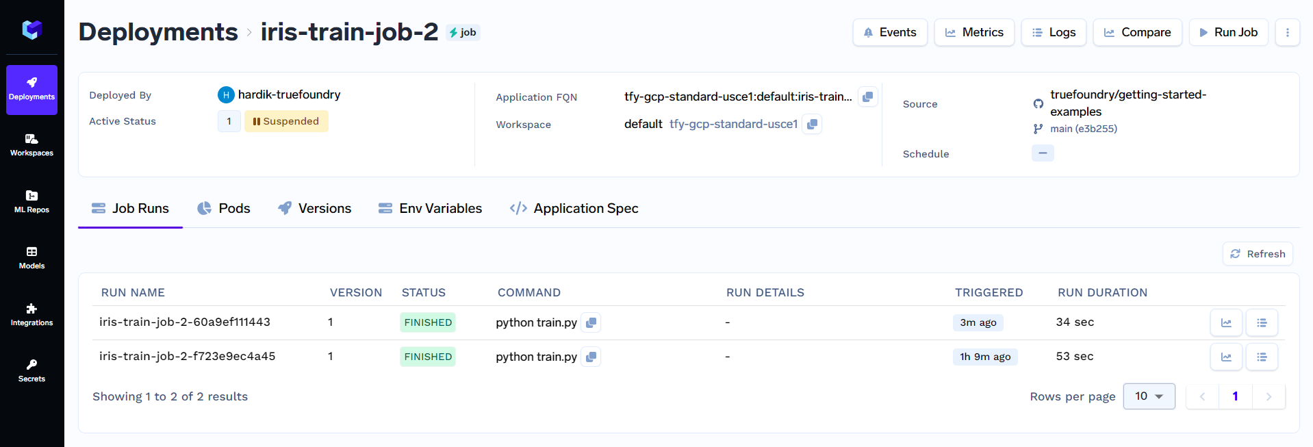Select page 1 in pagination
The image size is (1313, 447).
point(1236,396)
